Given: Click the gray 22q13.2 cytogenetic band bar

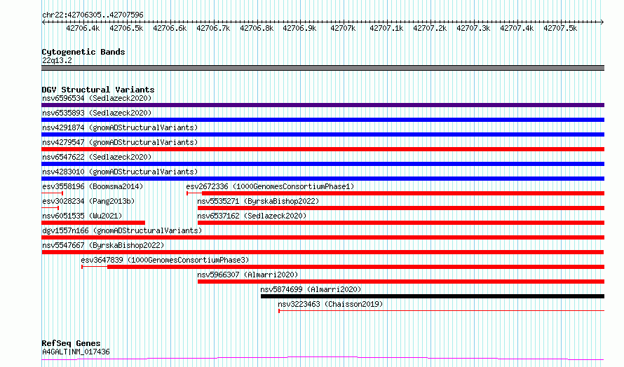Looking at the screenshot, I should coord(323,68).
